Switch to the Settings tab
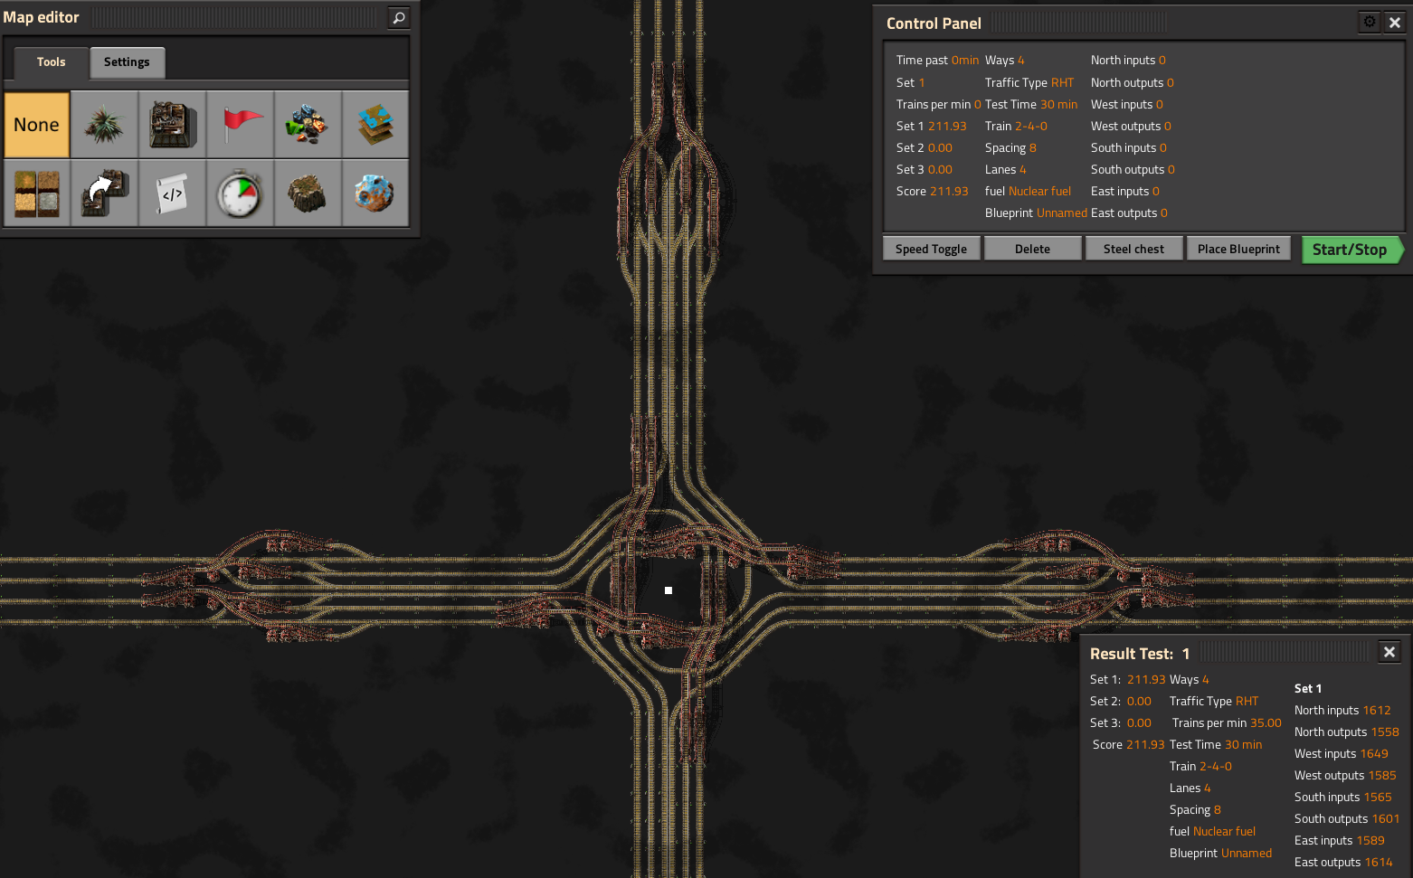The width and height of the screenshot is (1413, 878). pos(127,62)
